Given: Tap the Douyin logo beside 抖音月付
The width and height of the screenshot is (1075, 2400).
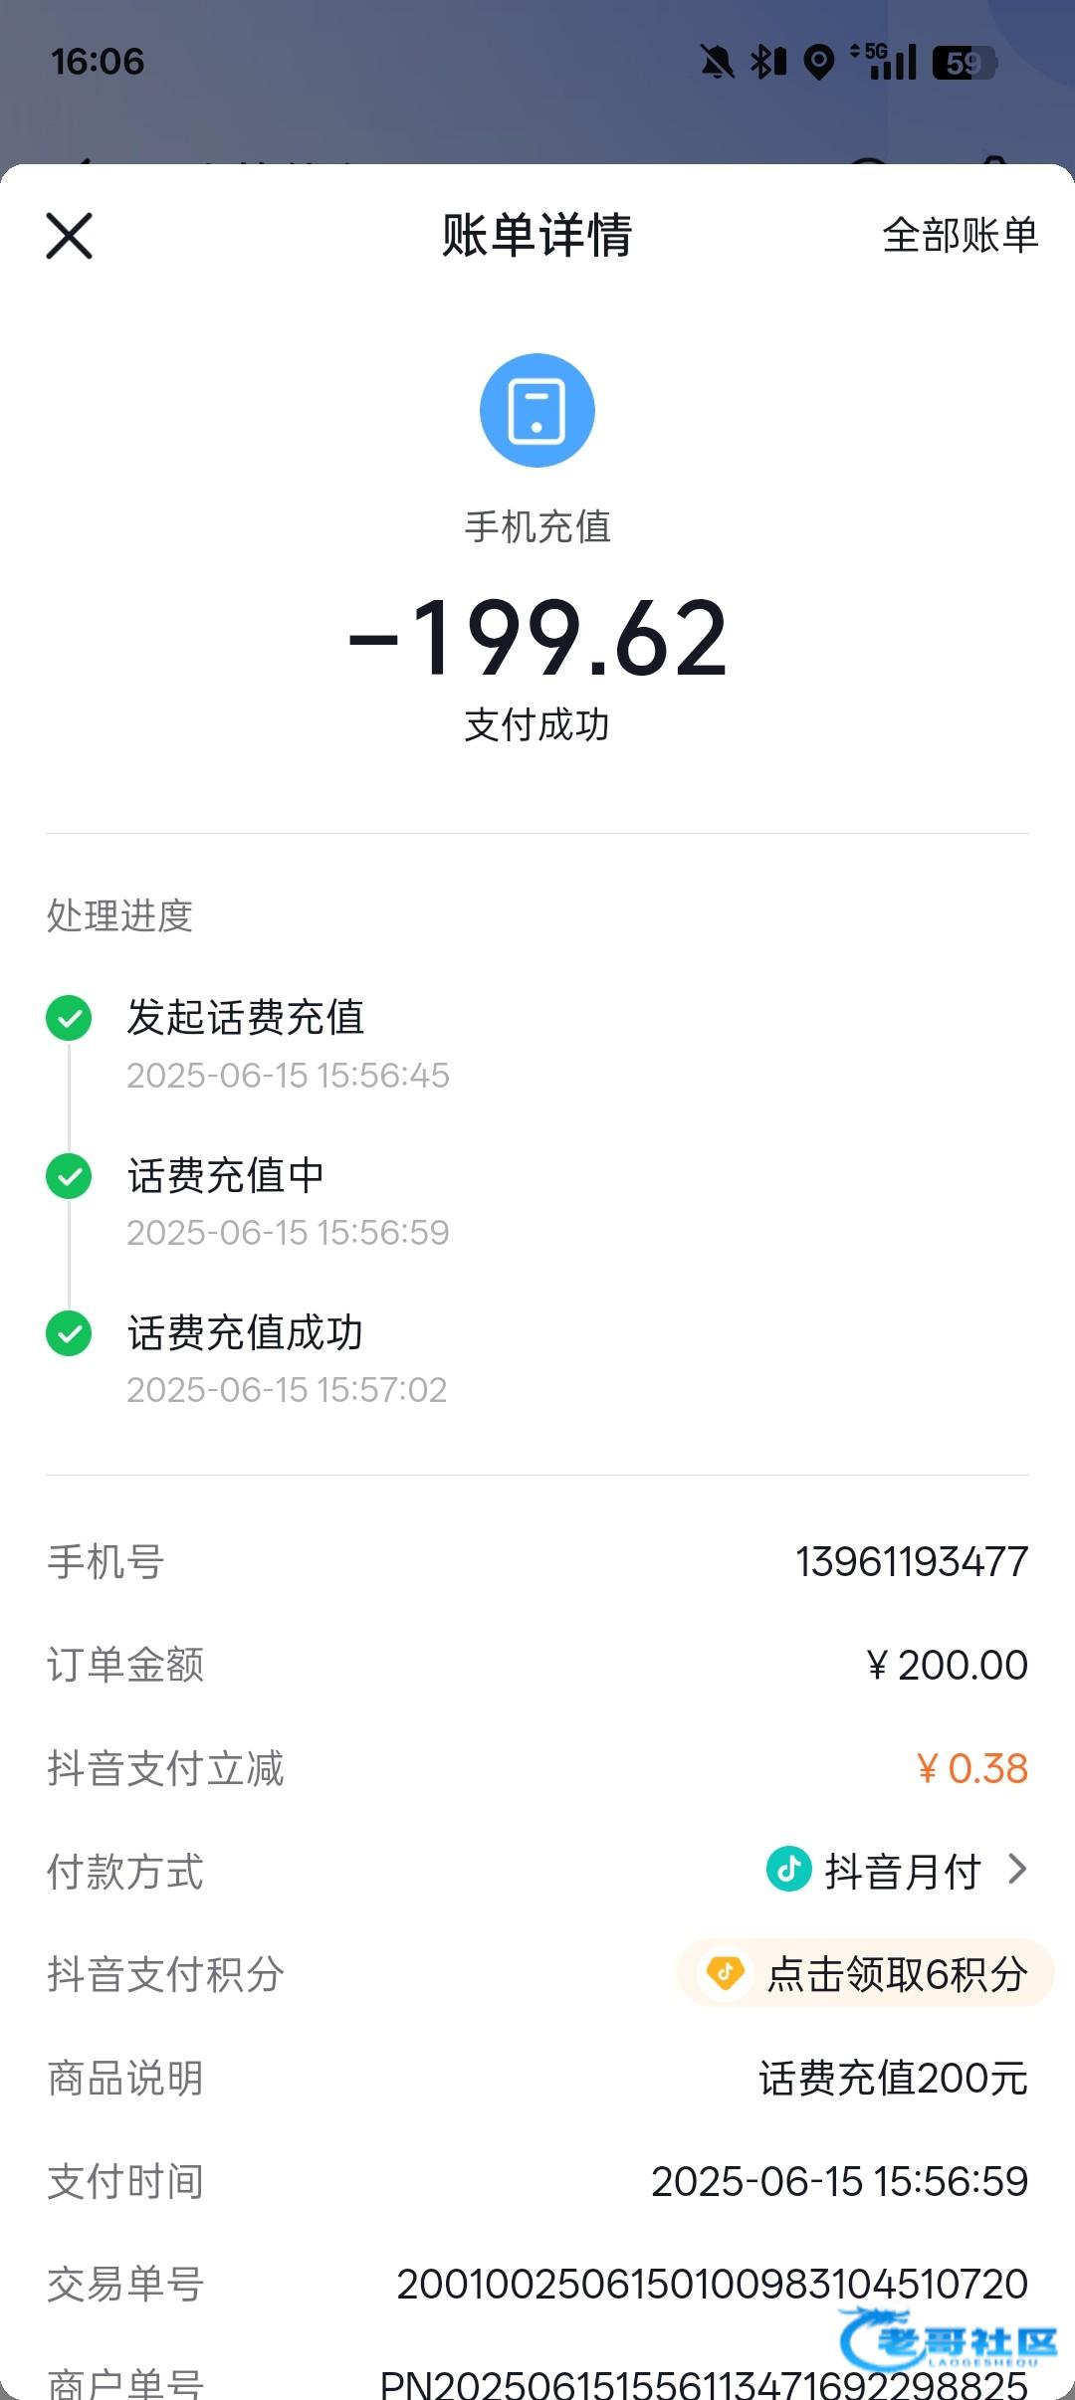Looking at the screenshot, I should coord(788,1870).
